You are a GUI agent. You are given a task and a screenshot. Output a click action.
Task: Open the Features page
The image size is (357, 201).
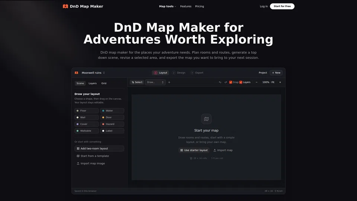(186, 6)
